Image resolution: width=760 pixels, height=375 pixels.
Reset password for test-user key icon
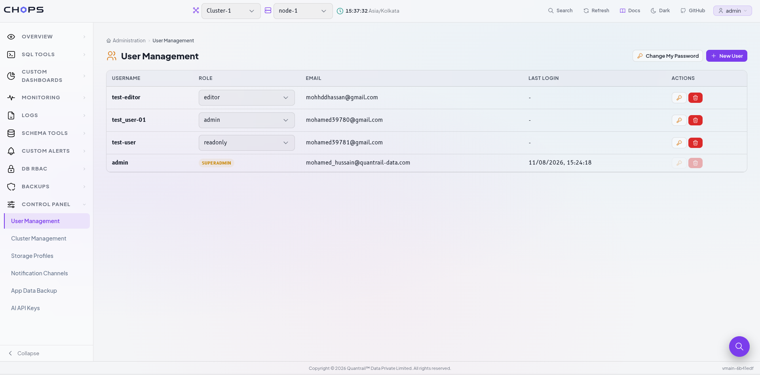pos(679,143)
